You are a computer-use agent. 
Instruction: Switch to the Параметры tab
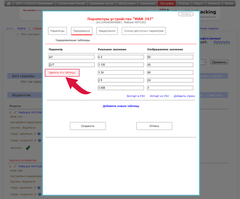pos(57,31)
